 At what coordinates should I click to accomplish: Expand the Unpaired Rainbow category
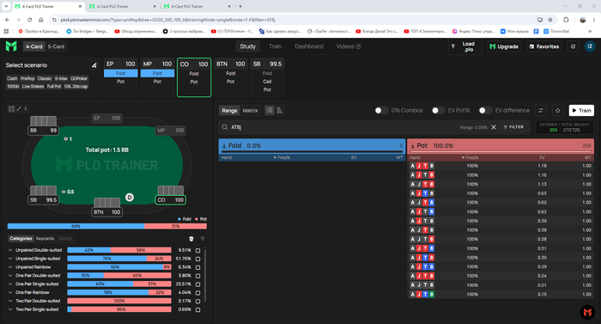pyautogui.click(x=10, y=267)
